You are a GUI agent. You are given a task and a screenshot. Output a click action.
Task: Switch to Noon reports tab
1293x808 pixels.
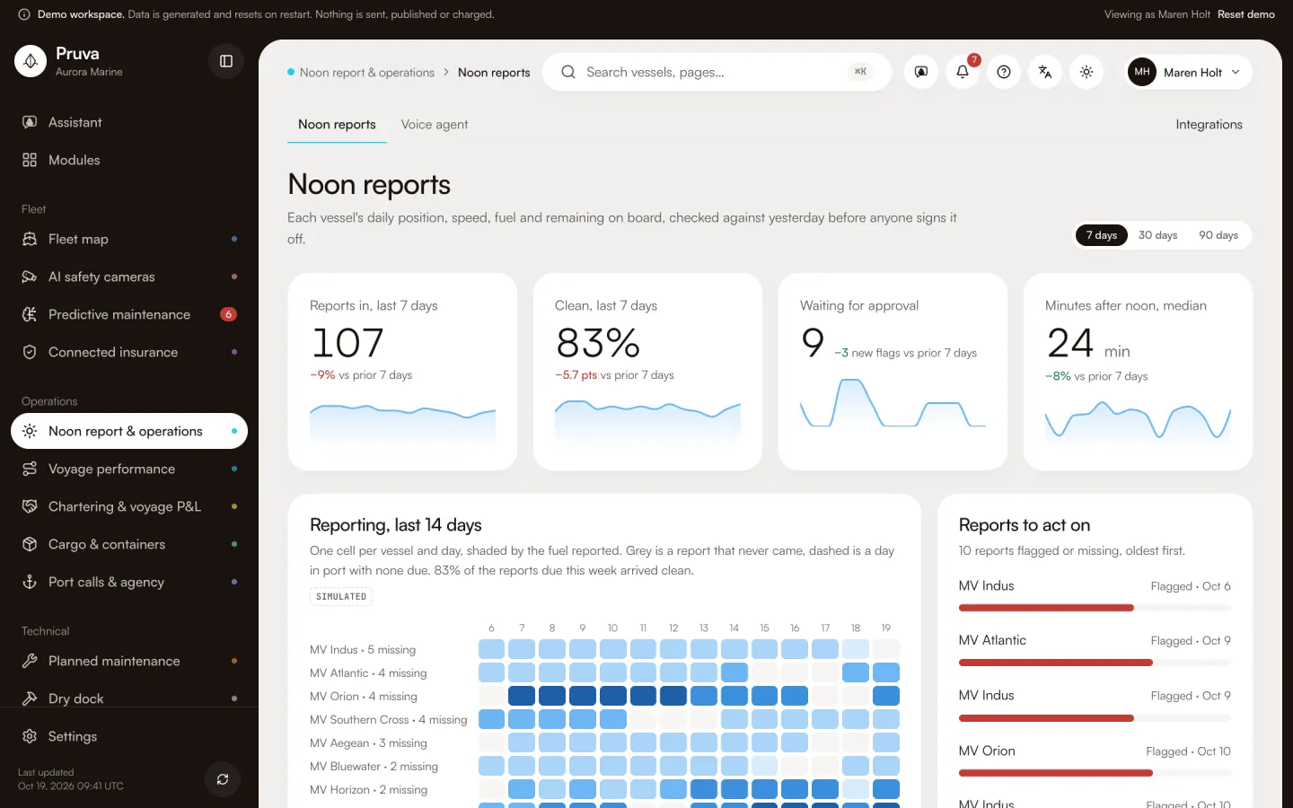click(x=337, y=125)
